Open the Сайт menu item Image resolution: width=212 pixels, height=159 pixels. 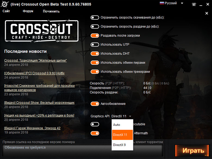coord(6,11)
